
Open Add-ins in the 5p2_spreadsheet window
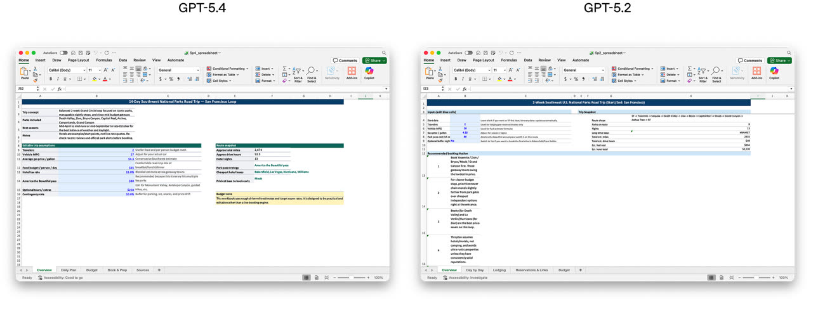[756, 72]
